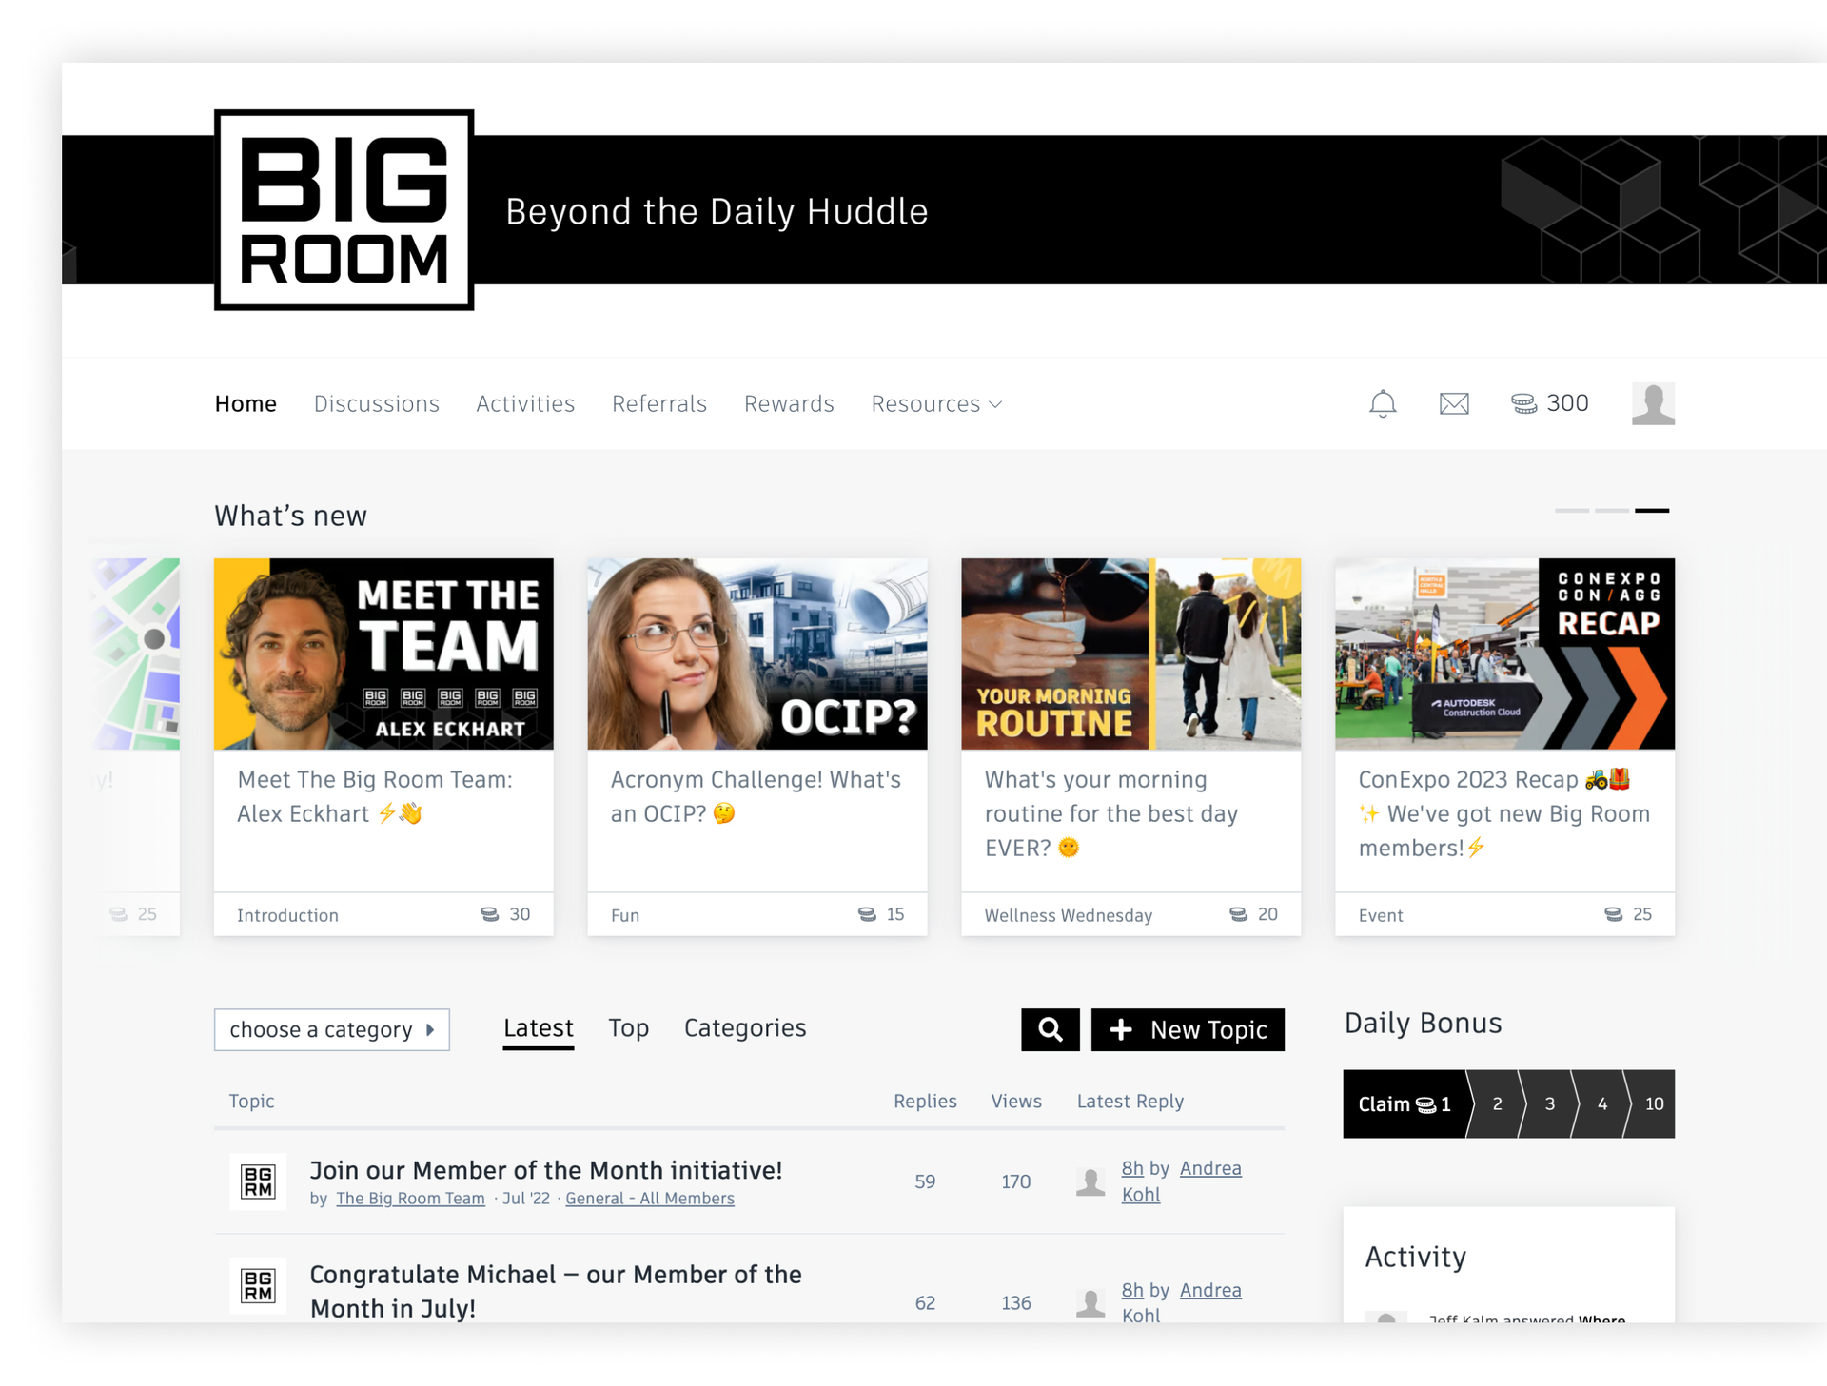Click day 2 of the Daily Bonus

click(1497, 1103)
